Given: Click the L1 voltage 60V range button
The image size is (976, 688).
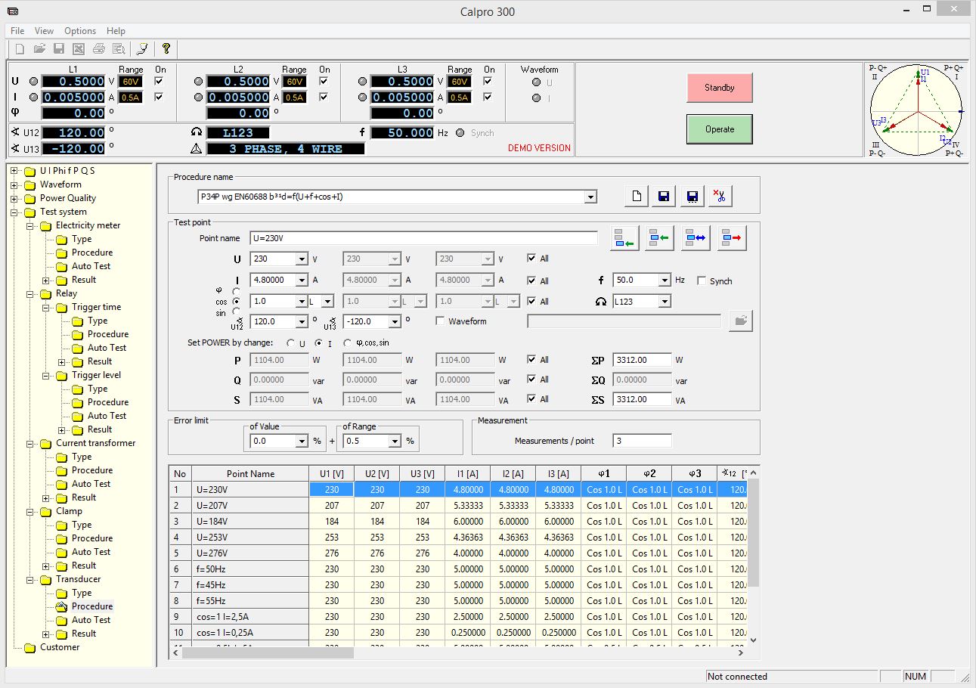Looking at the screenshot, I should [x=130, y=82].
